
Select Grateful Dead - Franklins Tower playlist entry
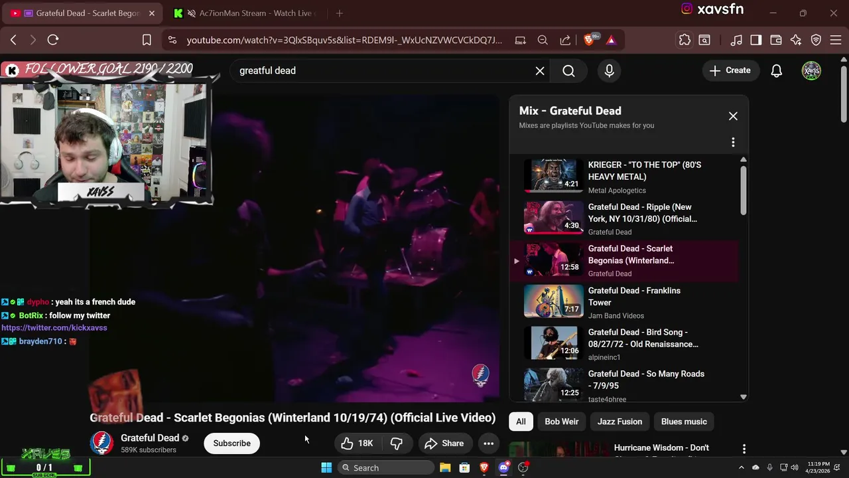(x=623, y=302)
